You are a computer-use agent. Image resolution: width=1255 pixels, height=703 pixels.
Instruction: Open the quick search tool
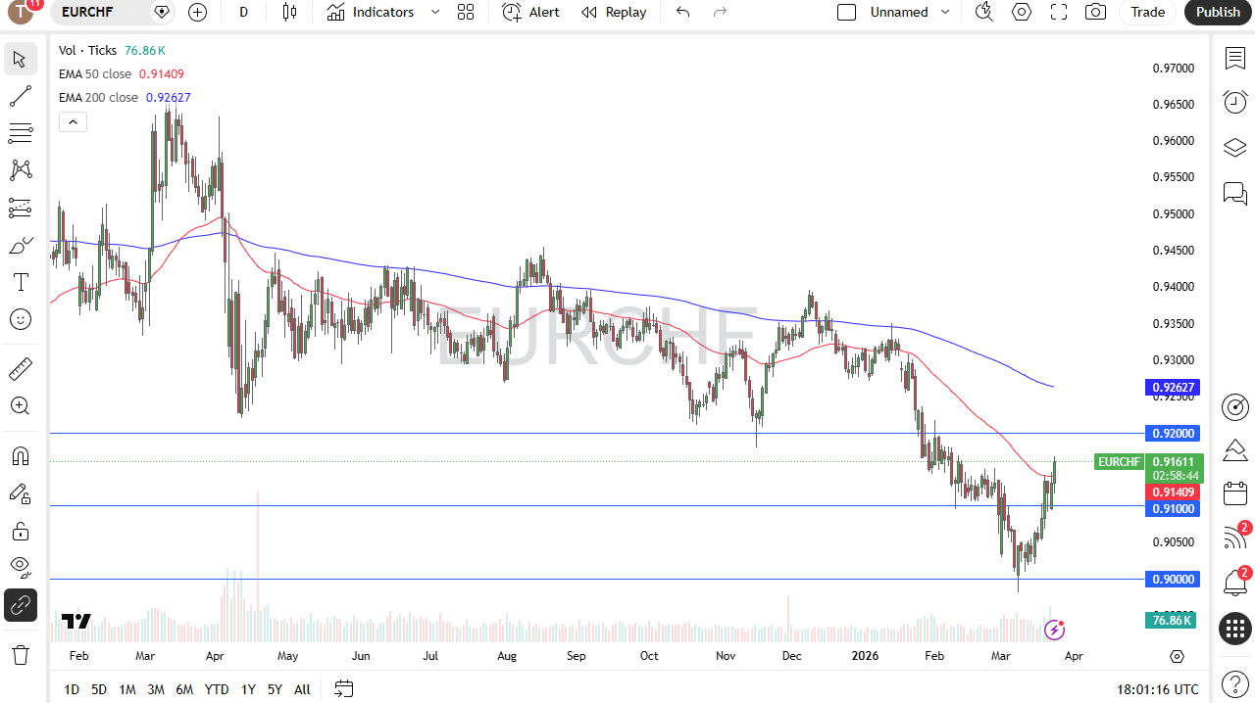coord(983,12)
